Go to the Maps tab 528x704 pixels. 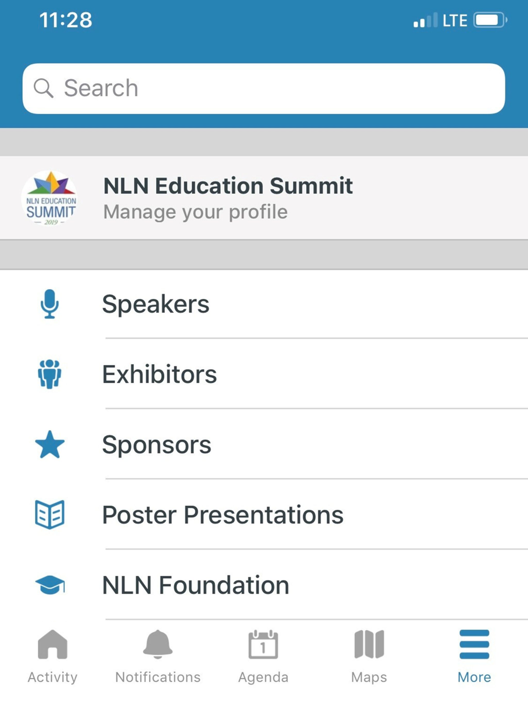pyautogui.click(x=369, y=657)
